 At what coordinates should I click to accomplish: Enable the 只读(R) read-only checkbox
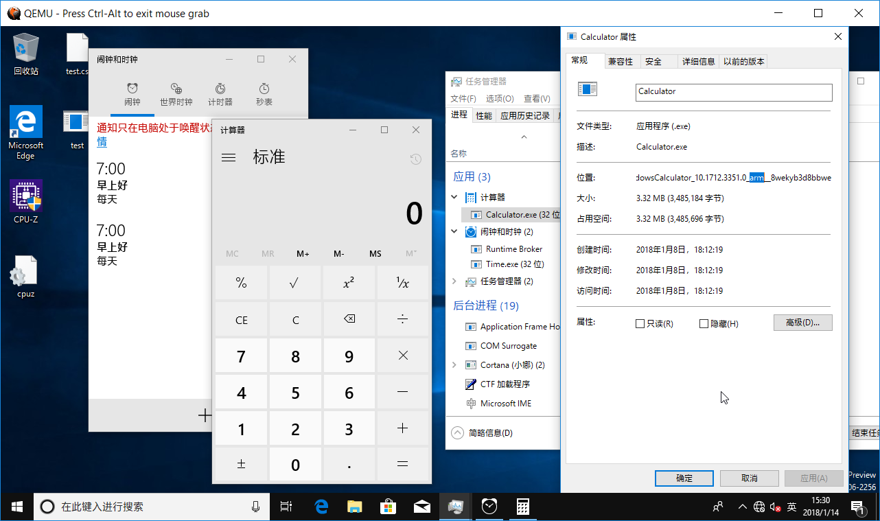(640, 322)
